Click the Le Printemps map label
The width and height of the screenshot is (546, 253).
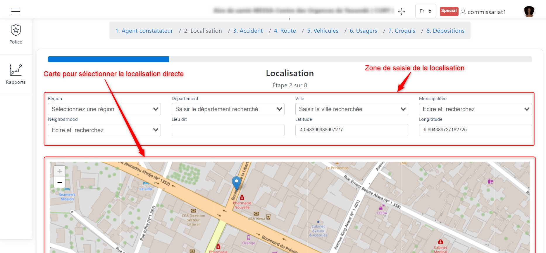[337, 168]
